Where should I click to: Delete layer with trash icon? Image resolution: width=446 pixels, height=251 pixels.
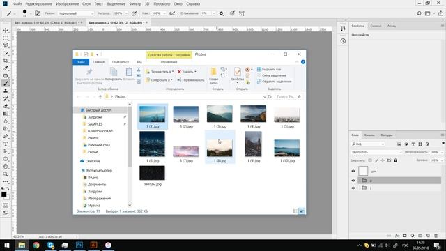tap(436, 236)
